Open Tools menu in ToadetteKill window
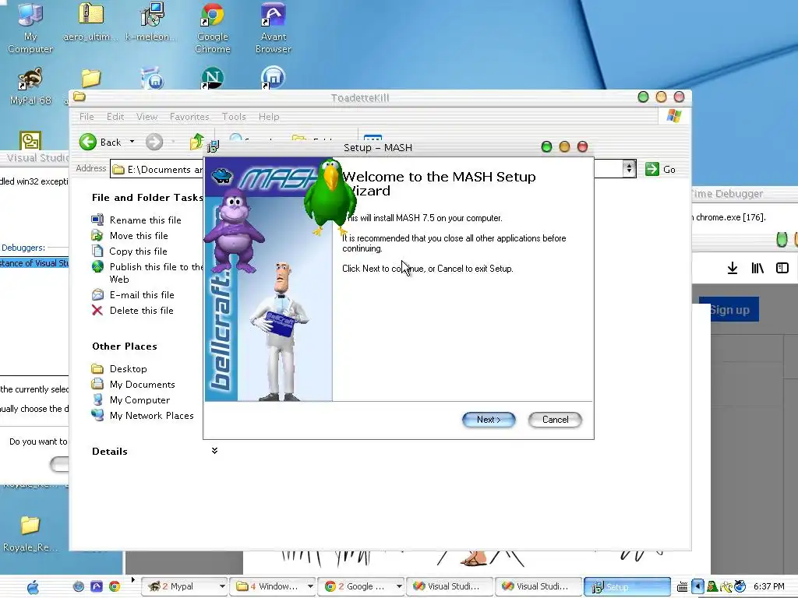 [234, 117]
